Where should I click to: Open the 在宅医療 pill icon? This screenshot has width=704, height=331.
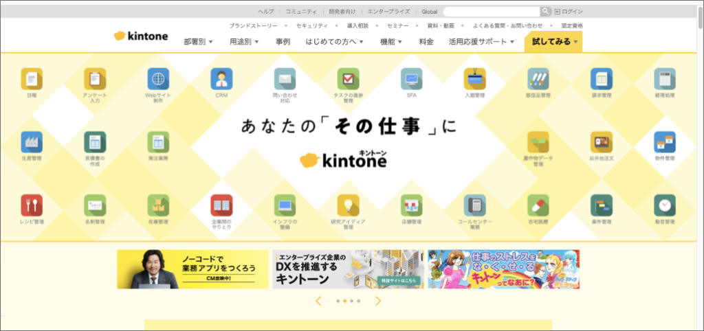pyautogui.click(x=538, y=205)
